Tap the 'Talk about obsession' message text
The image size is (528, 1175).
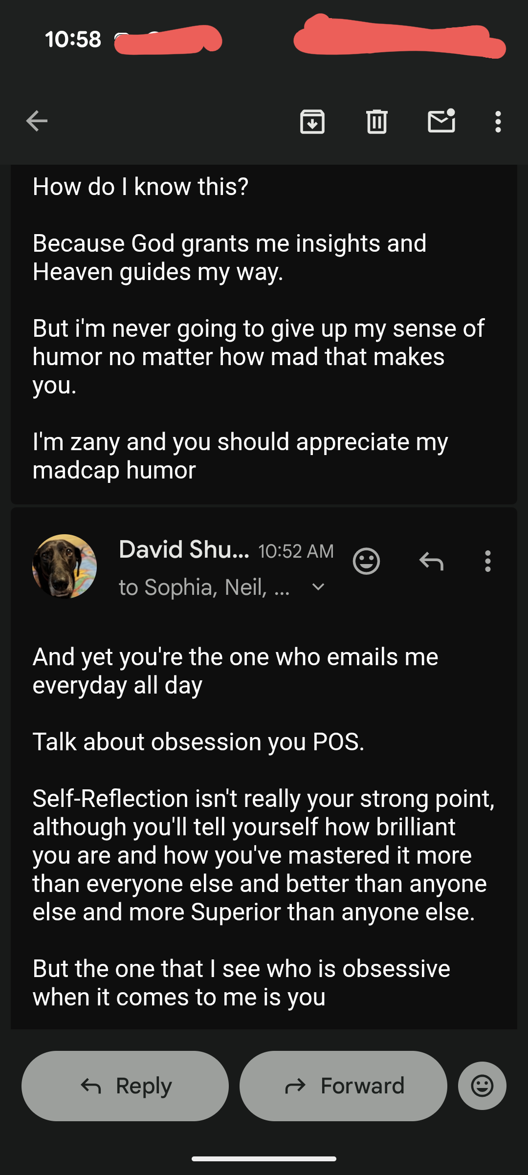(198, 742)
